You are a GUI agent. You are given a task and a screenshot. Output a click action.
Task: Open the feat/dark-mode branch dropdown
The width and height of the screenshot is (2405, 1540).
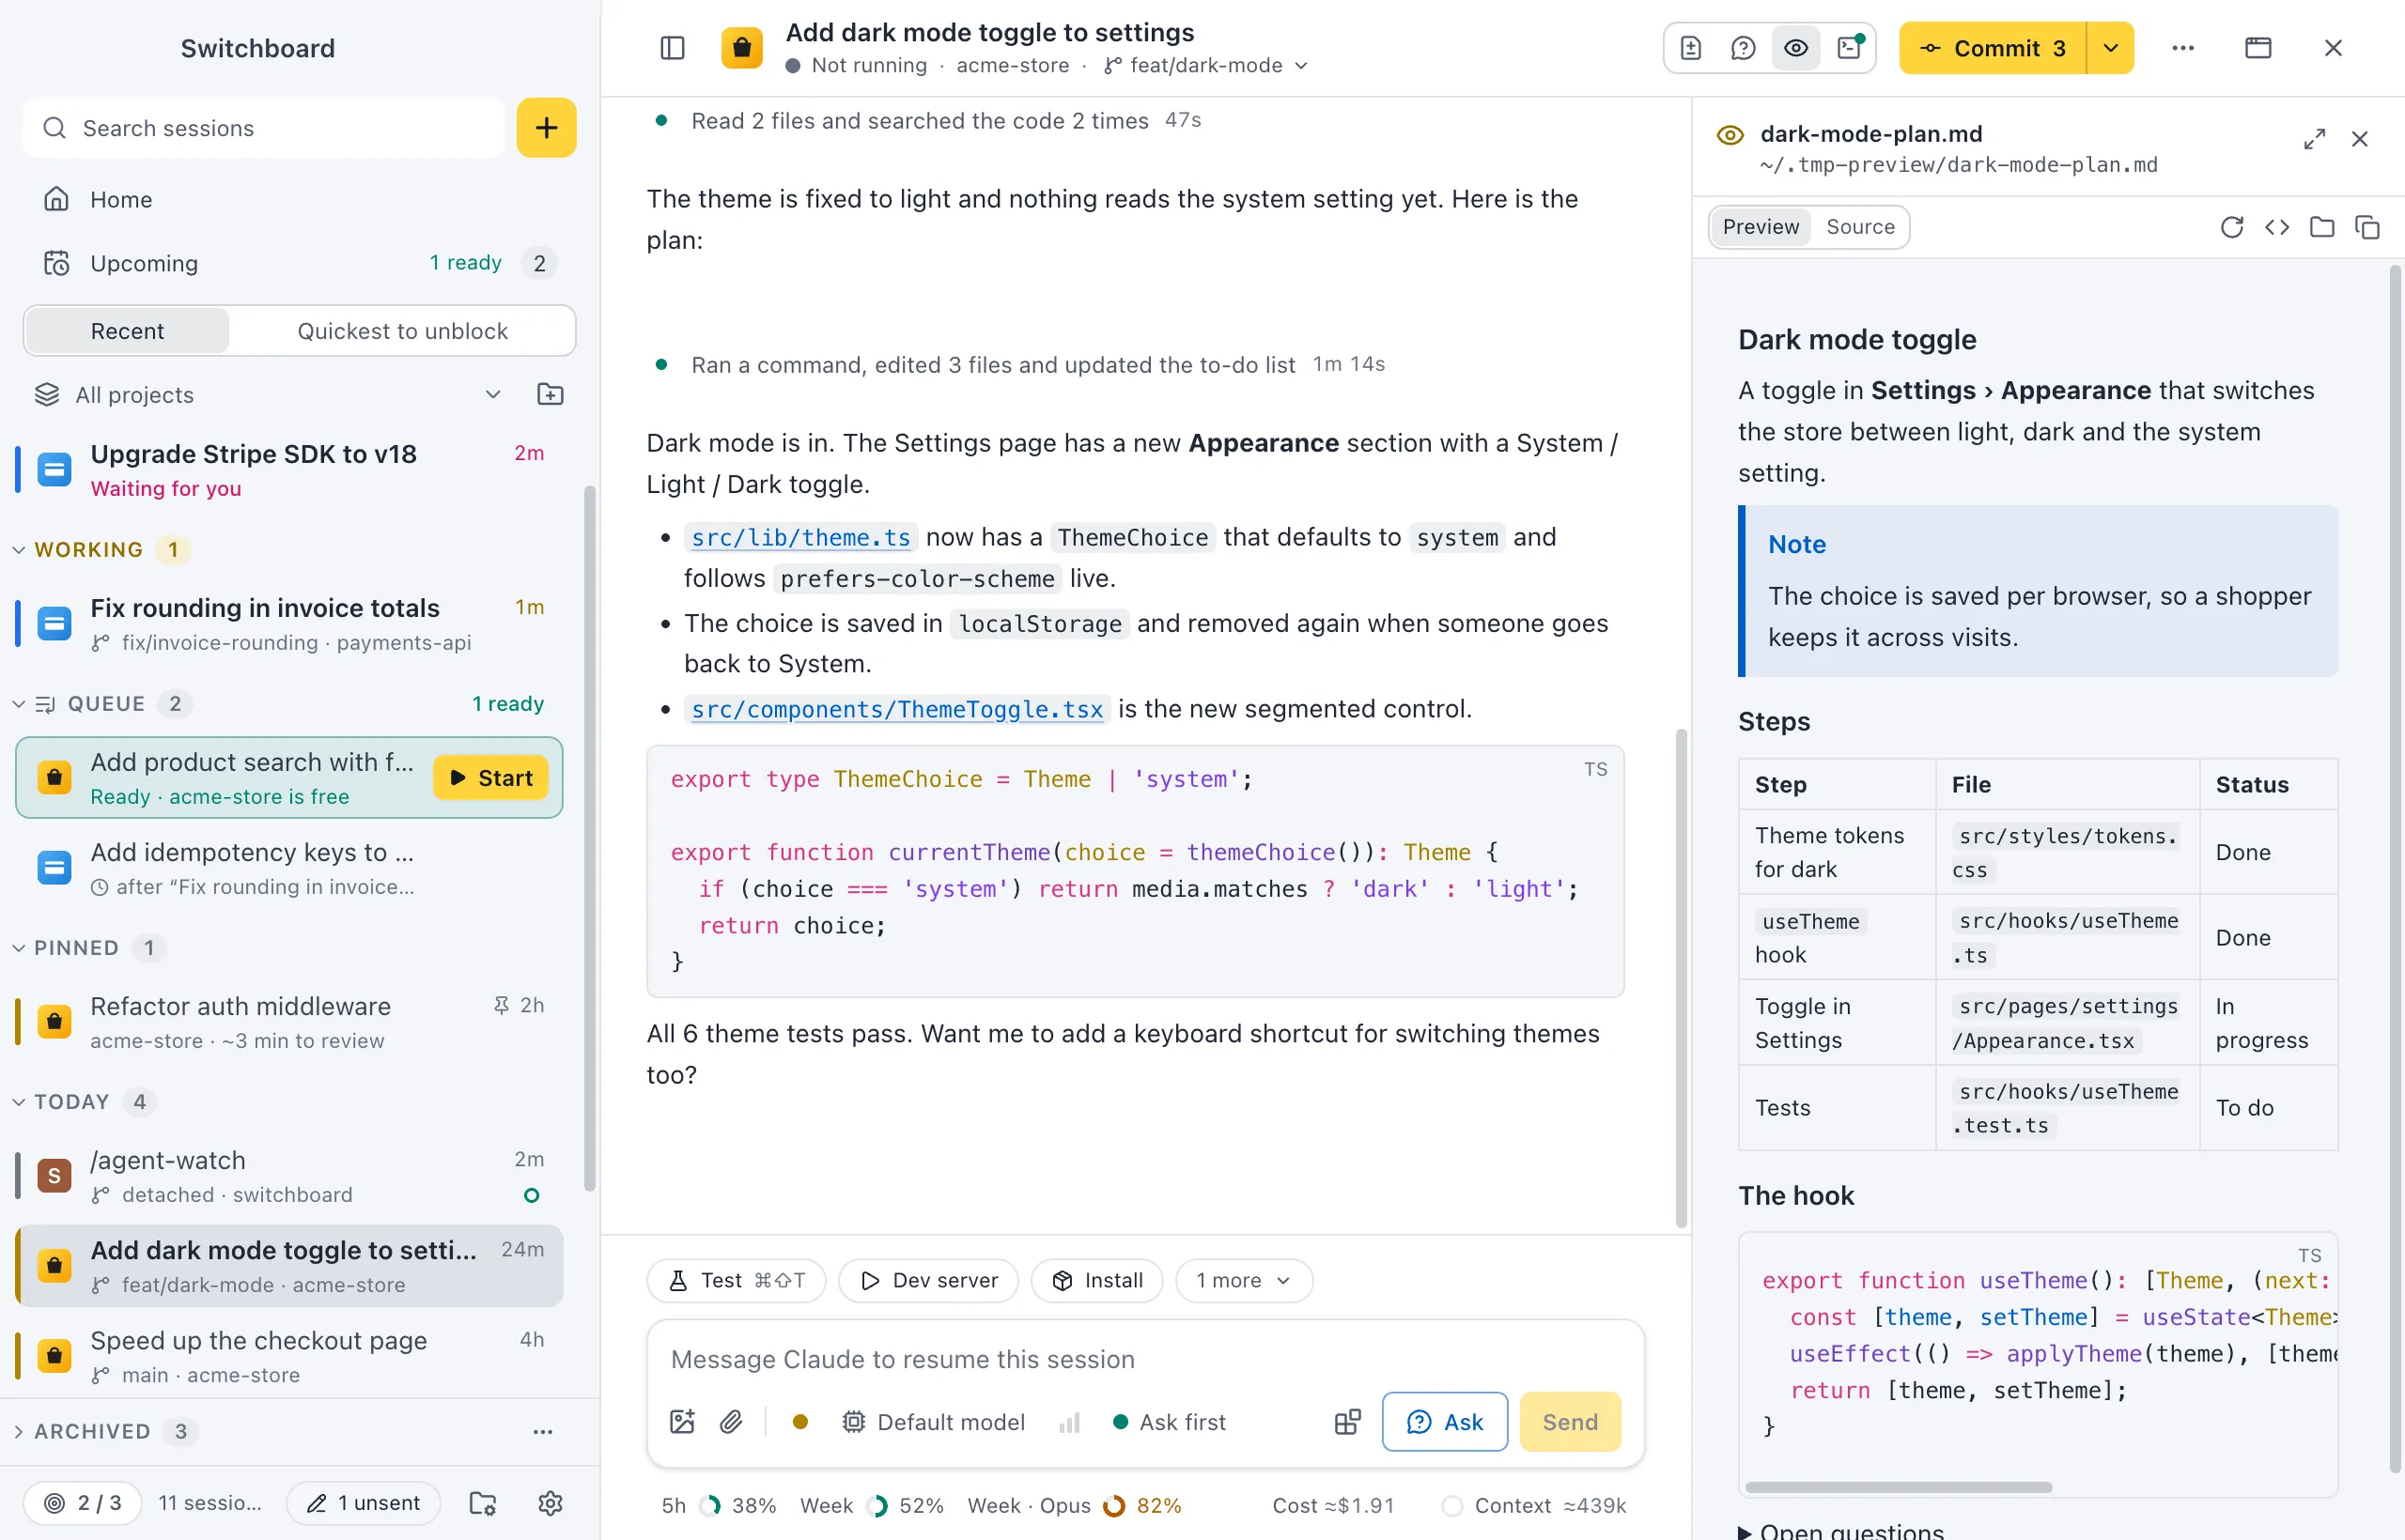tap(1206, 66)
